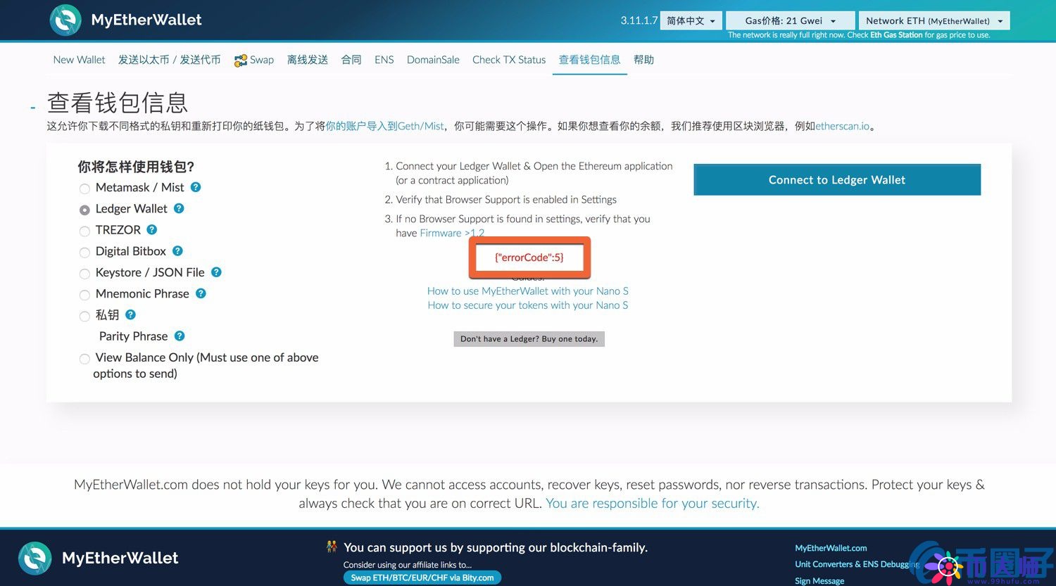Image resolution: width=1056 pixels, height=586 pixels.
Task: Open help icon next to Digital Bitbox
Action: (177, 250)
